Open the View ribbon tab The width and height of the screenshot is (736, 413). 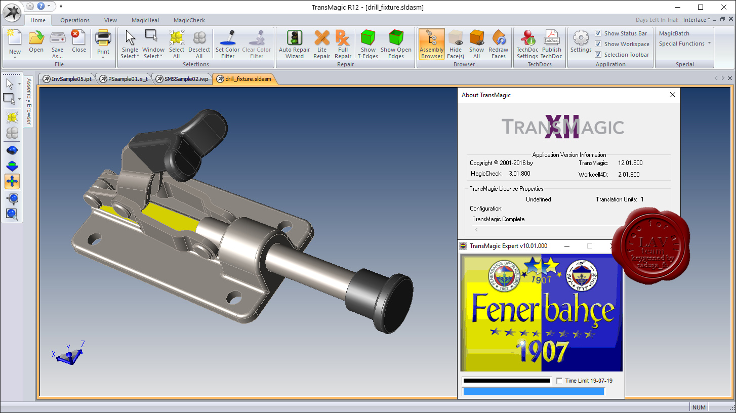110,20
